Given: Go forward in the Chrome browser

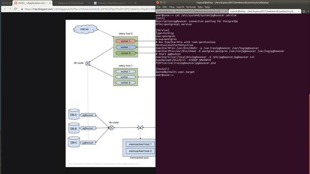Looking at the screenshot, I should point(10,9).
